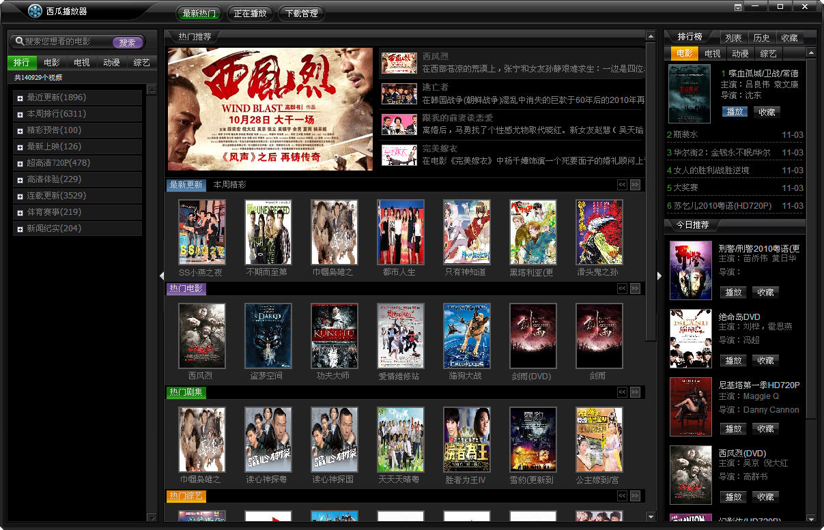
Task: Click next-page arrow in 最新更新 section
Action: pos(635,185)
